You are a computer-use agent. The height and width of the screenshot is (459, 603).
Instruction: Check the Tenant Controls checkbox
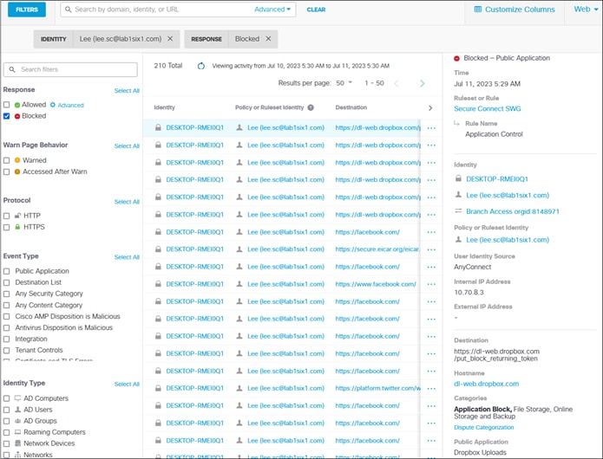7,351
